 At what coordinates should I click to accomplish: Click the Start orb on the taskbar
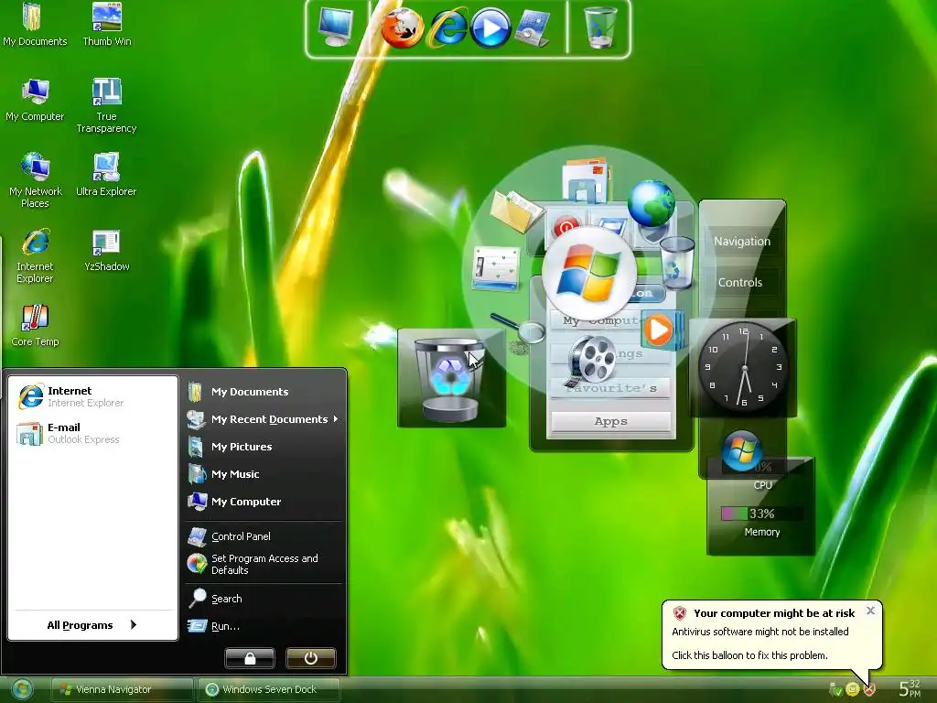point(22,690)
